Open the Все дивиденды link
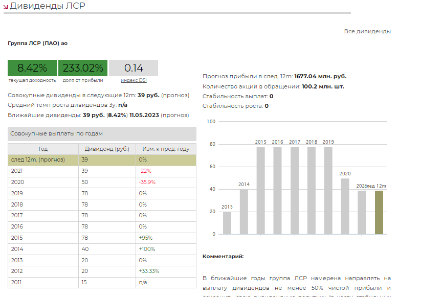This screenshot has height=297, width=421. (367, 31)
